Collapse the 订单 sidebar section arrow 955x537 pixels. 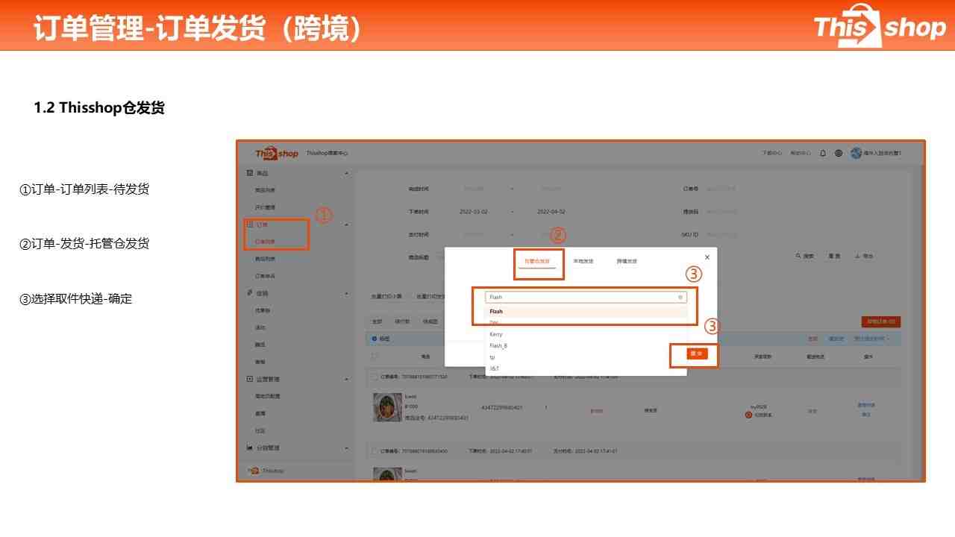[x=346, y=224]
